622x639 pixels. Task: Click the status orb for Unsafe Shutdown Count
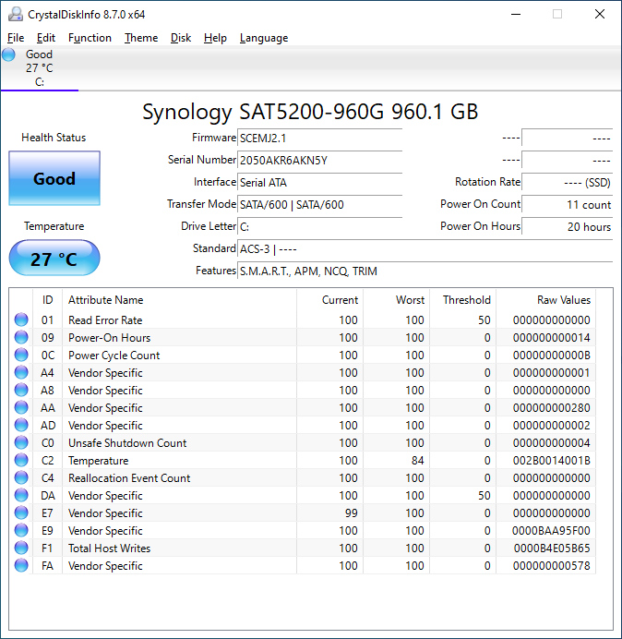[x=21, y=443]
